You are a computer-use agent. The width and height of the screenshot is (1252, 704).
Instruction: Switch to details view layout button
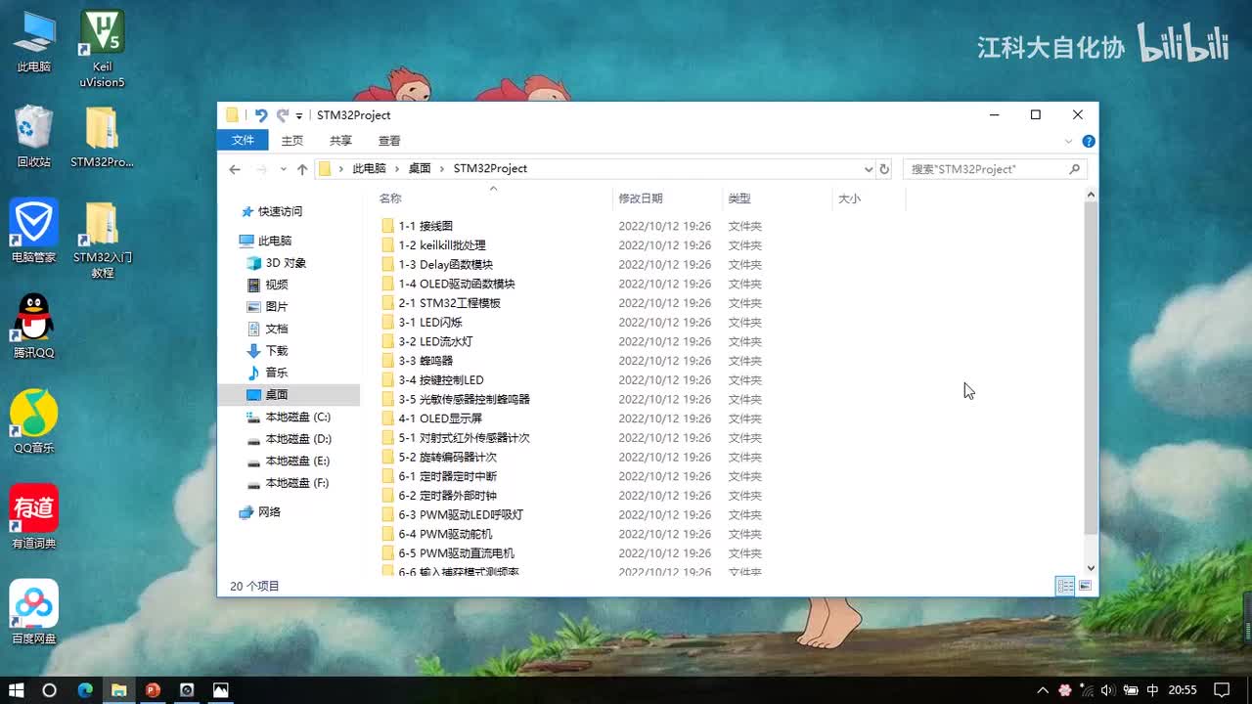tap(1065, 586)
